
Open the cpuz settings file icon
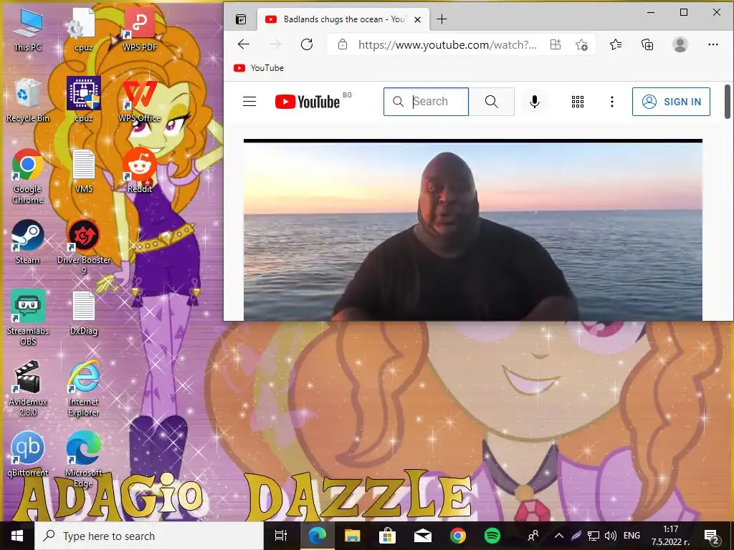(83, 29)
